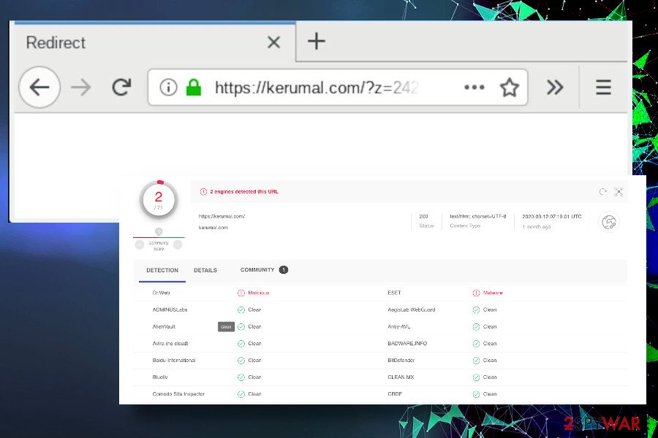658x438 pixels.
Task: Click the grey clean tooltip beside AlienVault
Action: point(226,326)
